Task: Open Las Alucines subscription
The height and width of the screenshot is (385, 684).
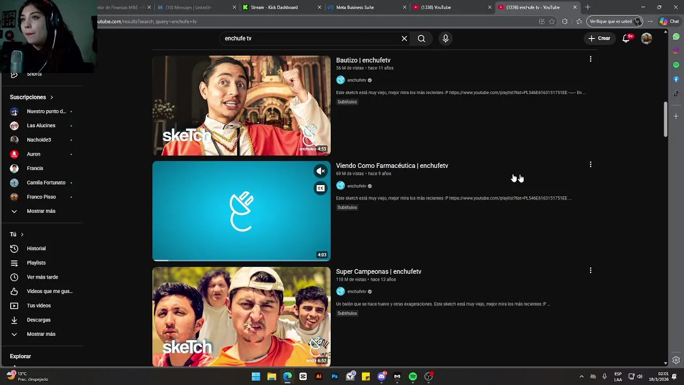Action: [42, 126]
